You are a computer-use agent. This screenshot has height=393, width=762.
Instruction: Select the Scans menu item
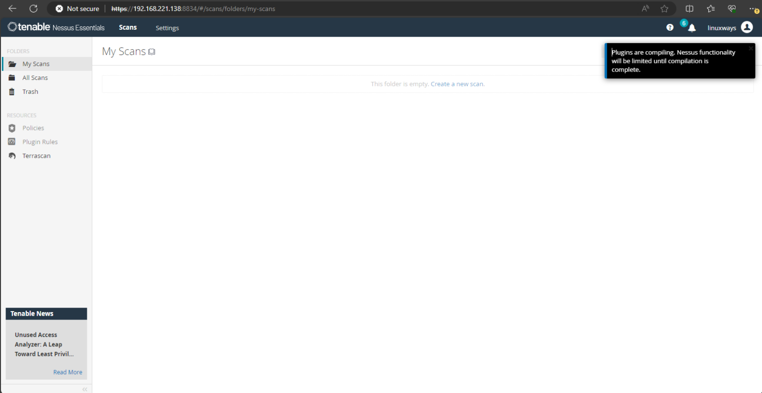(x=127, y=27)
